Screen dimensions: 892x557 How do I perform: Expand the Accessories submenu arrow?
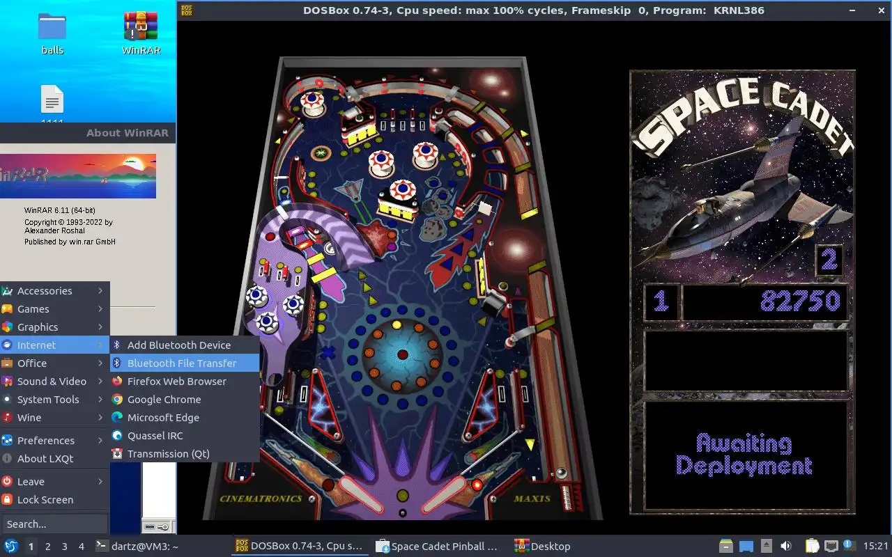click(101, 291)
